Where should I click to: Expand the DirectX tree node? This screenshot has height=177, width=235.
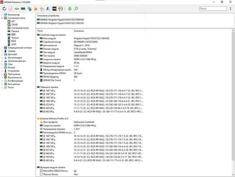[x=2, y=68]
